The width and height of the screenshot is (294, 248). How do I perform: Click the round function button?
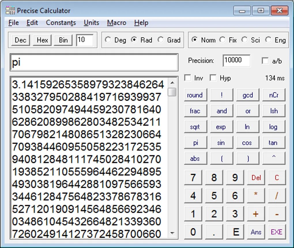pyautogui.click(x=195, y=95)
